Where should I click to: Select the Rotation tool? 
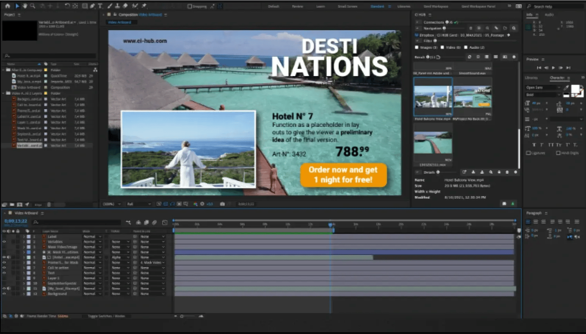[x=67, y=6]
